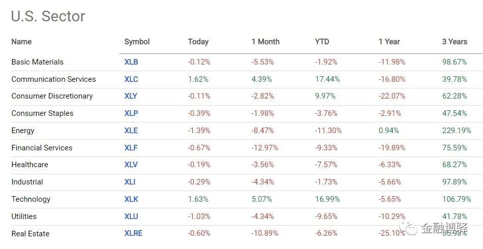Open the XLK technology ticker
483x249 pixels.
[x=131, y=199]
